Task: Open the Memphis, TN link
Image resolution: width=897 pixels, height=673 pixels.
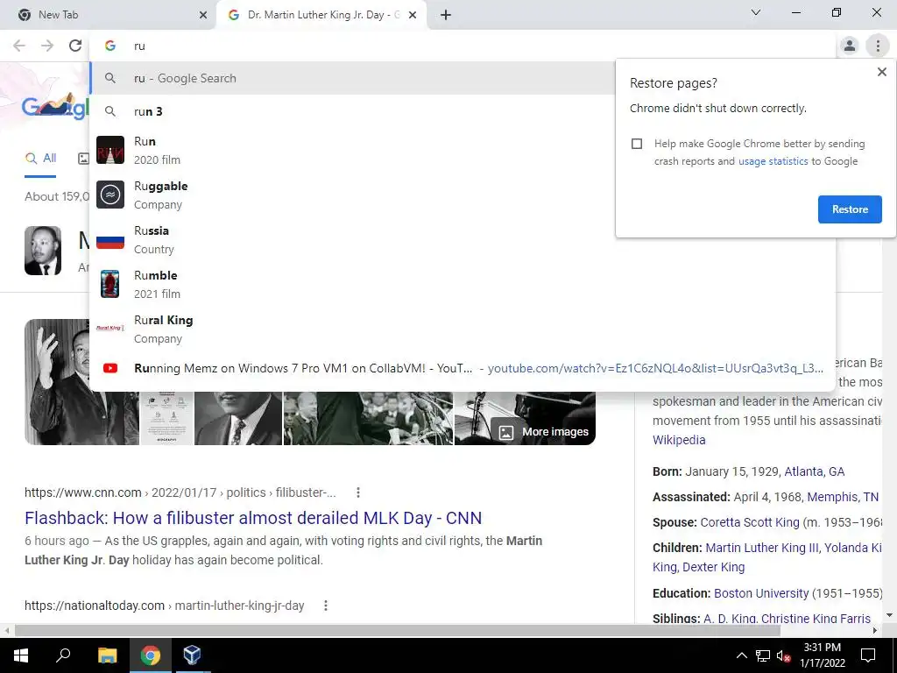Action: click(843, 498)
